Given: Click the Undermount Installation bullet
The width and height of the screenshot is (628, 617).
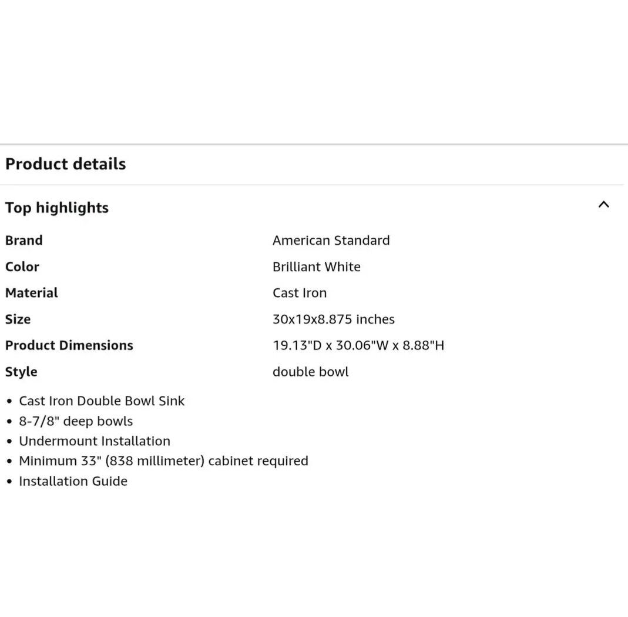Looking at the screenshot, I should pyautogui.click(x=95, y=441).
